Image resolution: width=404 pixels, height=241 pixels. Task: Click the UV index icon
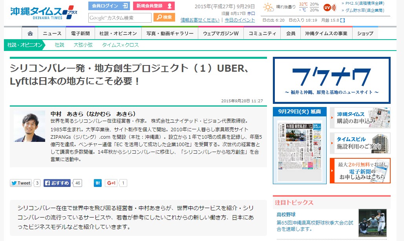[330, 7]
